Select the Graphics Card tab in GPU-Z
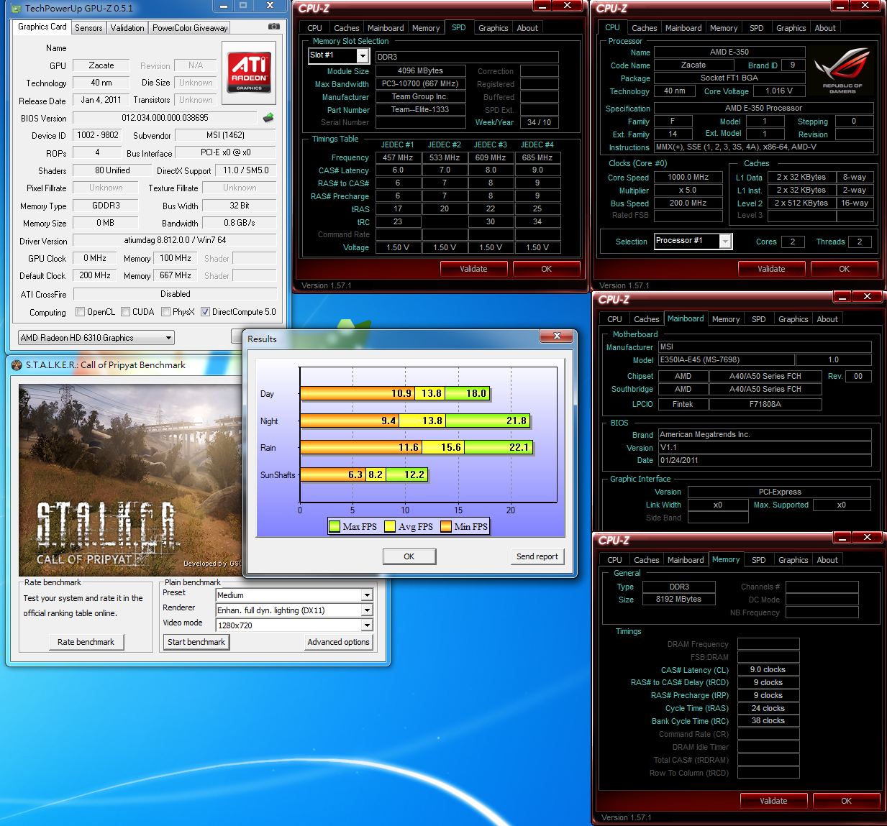This screenshot has height=826, width=887. pyautogui.click(x=42, y=27)
